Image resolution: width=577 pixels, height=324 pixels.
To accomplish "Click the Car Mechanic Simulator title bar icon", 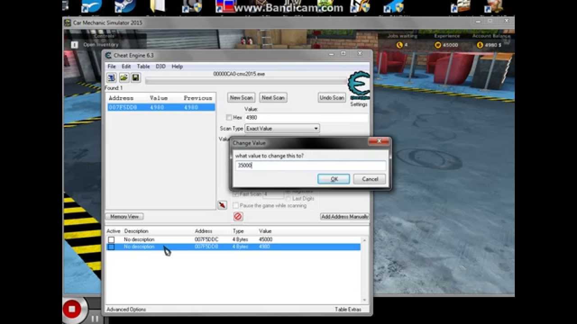I will pyautogui.click(x=68, y=22).
